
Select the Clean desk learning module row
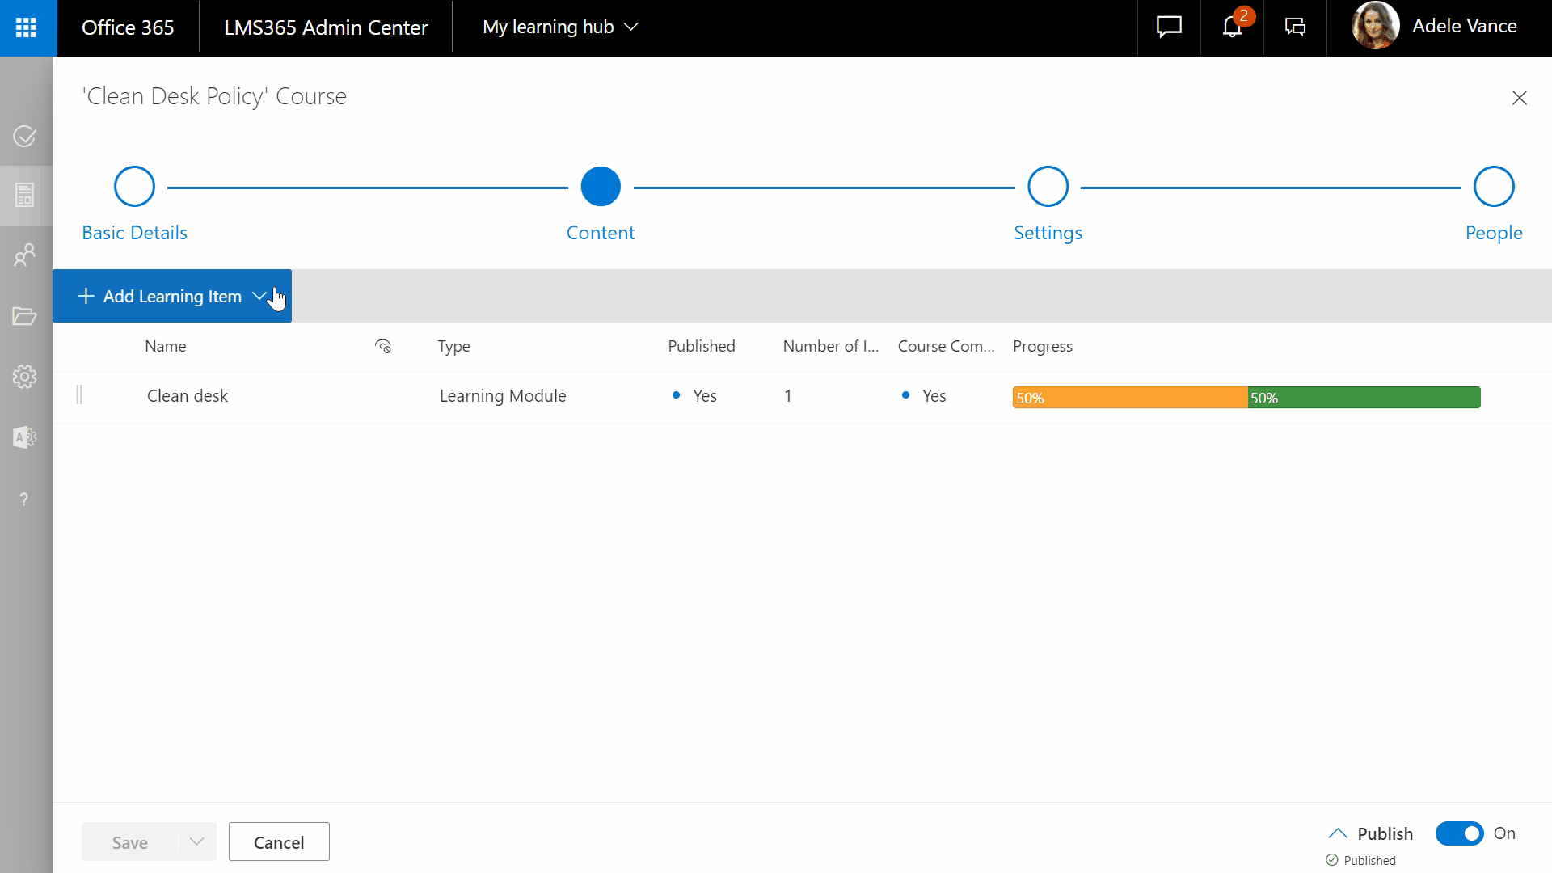point(188,396)
